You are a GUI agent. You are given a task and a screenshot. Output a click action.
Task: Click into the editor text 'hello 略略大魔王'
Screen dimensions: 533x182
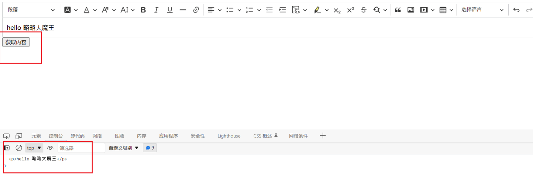click(31, 28)
